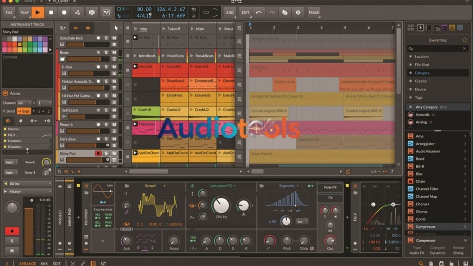The width and height of the screenshot is (474, 266).
Task: Open the Auto dropdown next to Reverb
Action: tap(11, 163)
